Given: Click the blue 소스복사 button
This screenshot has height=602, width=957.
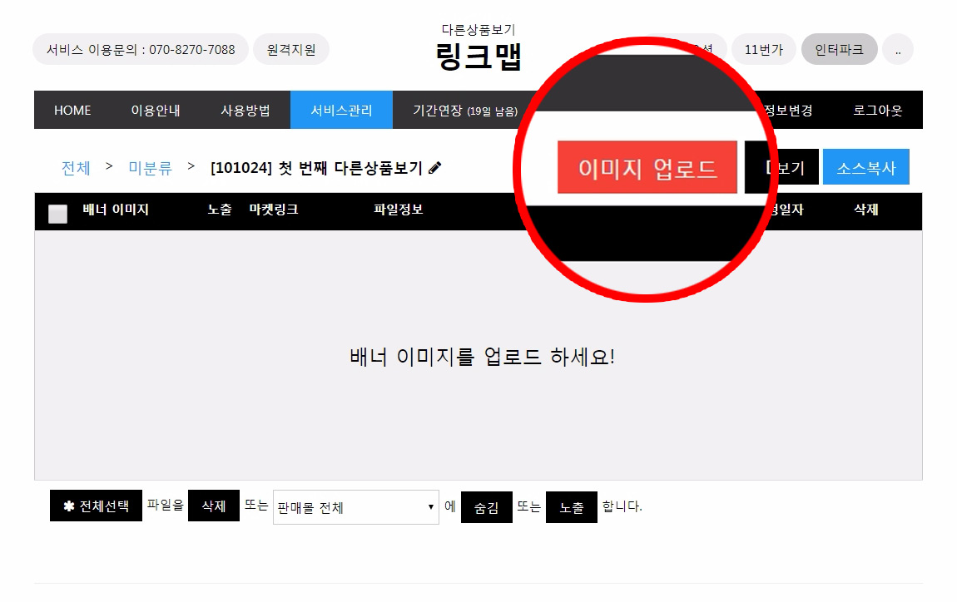Looking at the screenshot, I should coord(865,167).
